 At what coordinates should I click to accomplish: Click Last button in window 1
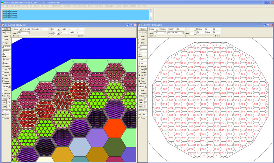coord(4,32)
